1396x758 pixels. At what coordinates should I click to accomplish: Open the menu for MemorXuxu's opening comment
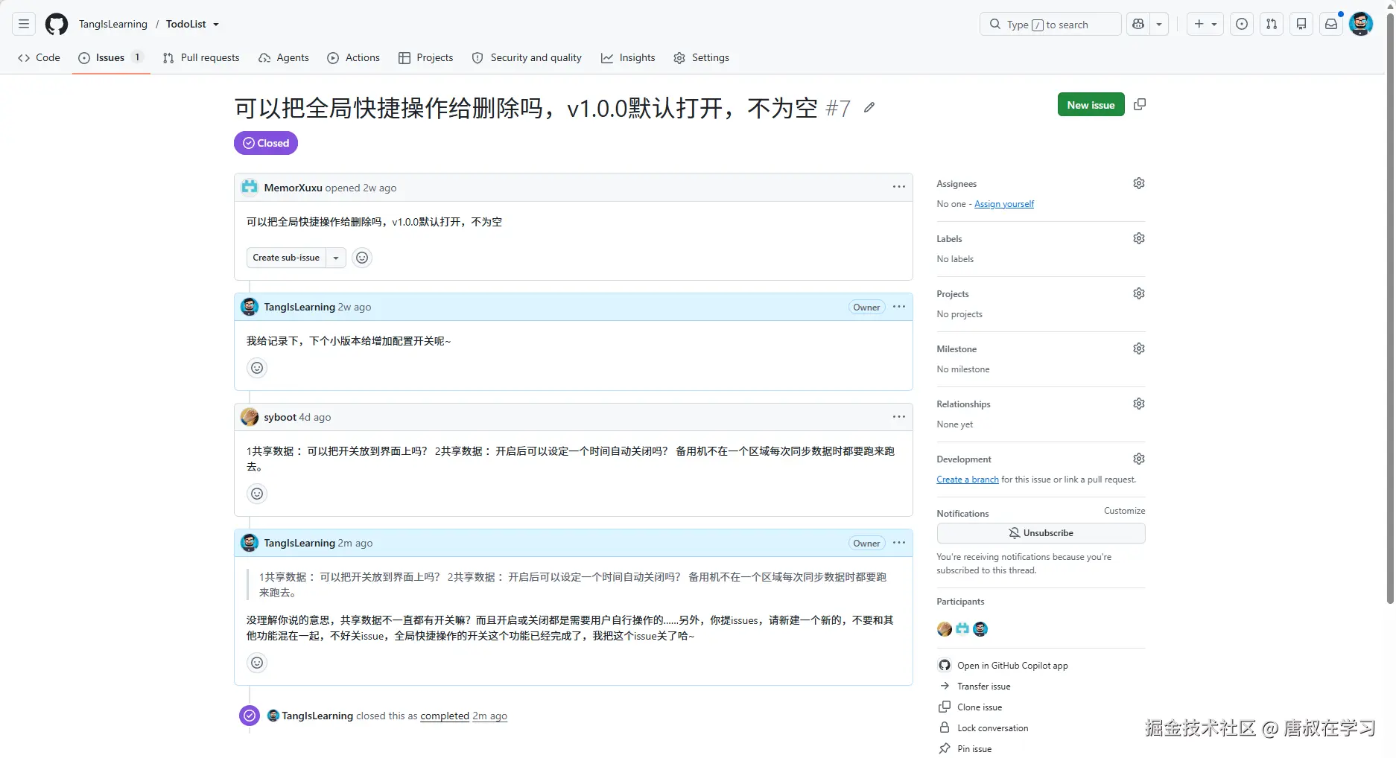pyautogui.click(x=899, y=188)
